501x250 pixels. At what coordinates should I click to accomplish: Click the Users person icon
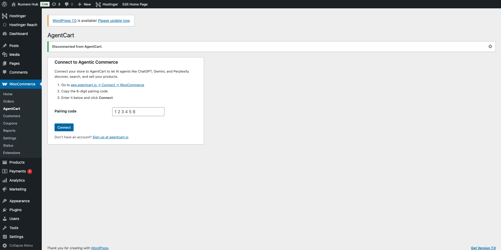coord(5,219)
